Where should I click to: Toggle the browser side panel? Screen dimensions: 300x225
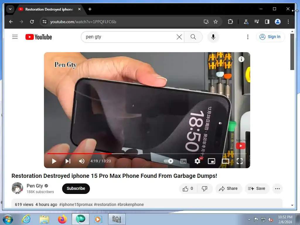(x=267, y=22)
